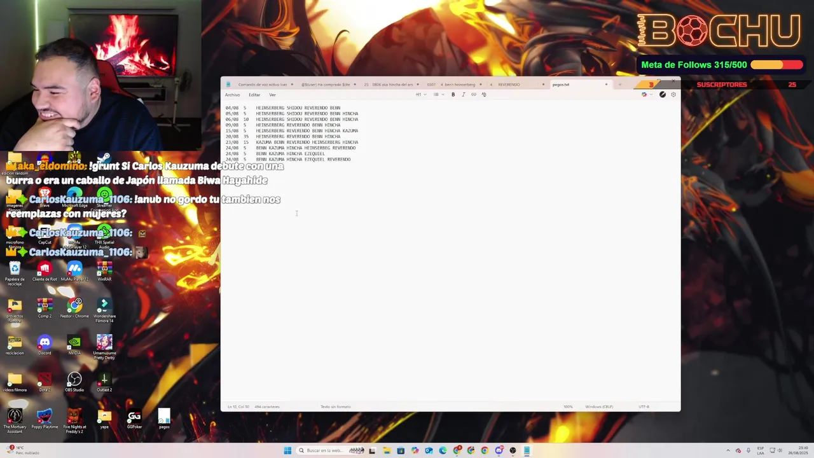Launch Umamusume Pretty Derby desktop icon
This screenshot has height=458, width=814.
pos(104,347)
